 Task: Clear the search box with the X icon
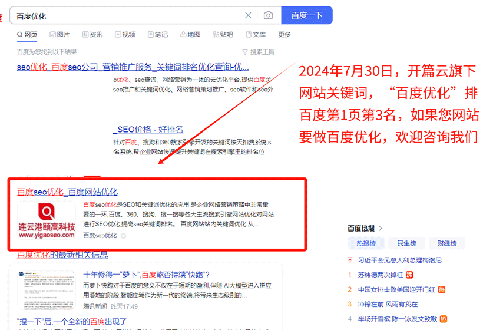[248, 15]
